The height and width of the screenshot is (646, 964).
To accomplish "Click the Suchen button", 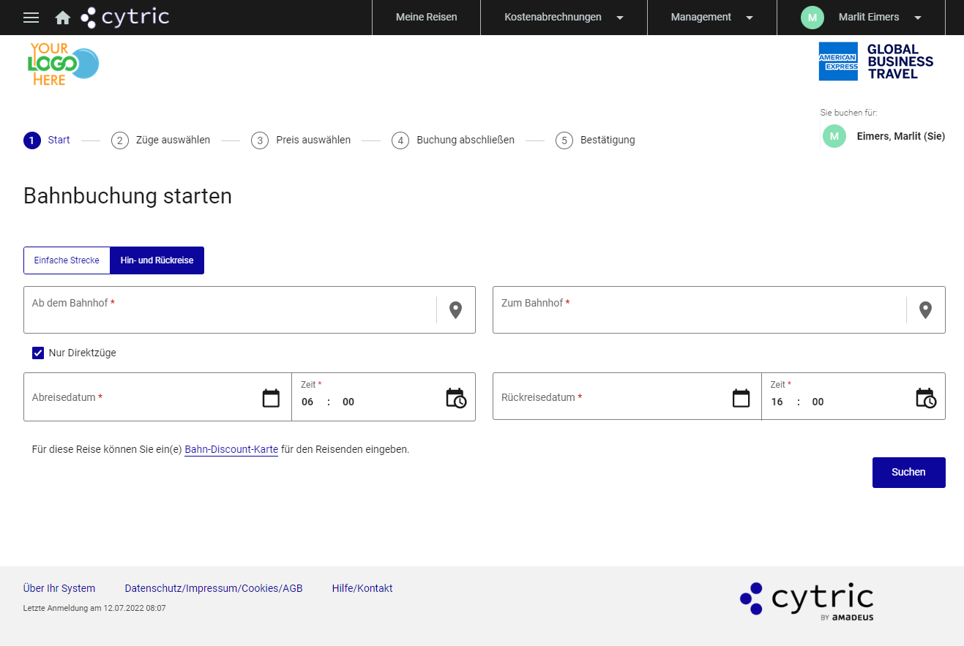I will (909, 473).
